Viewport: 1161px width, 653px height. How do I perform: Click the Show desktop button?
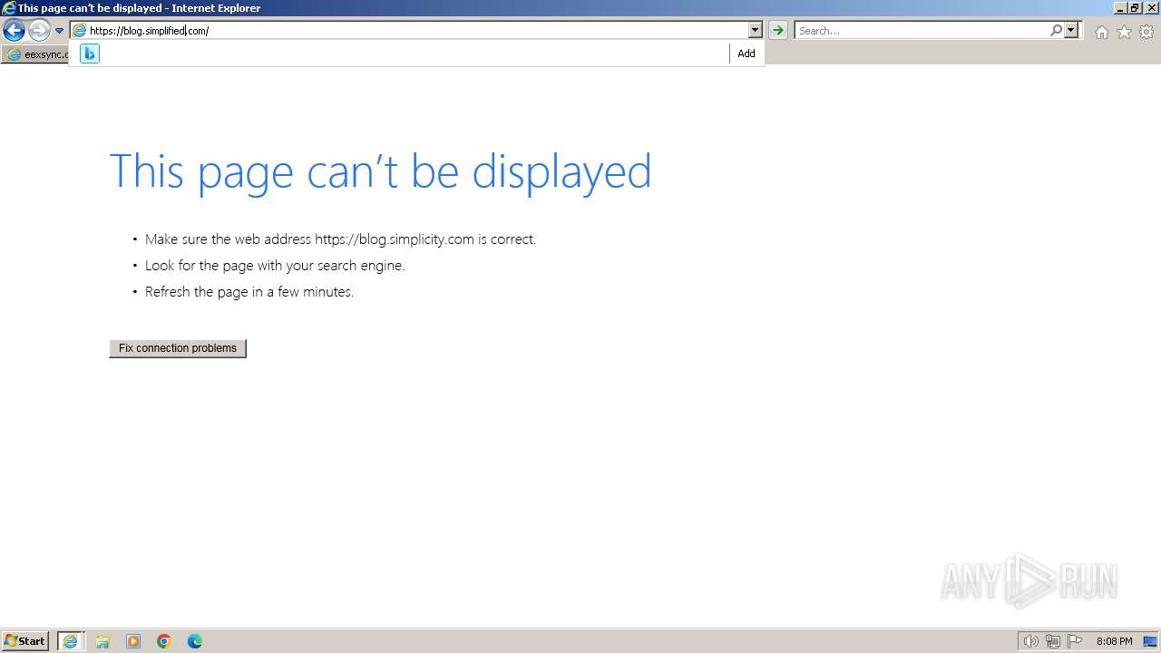[x=1150, y=641]
